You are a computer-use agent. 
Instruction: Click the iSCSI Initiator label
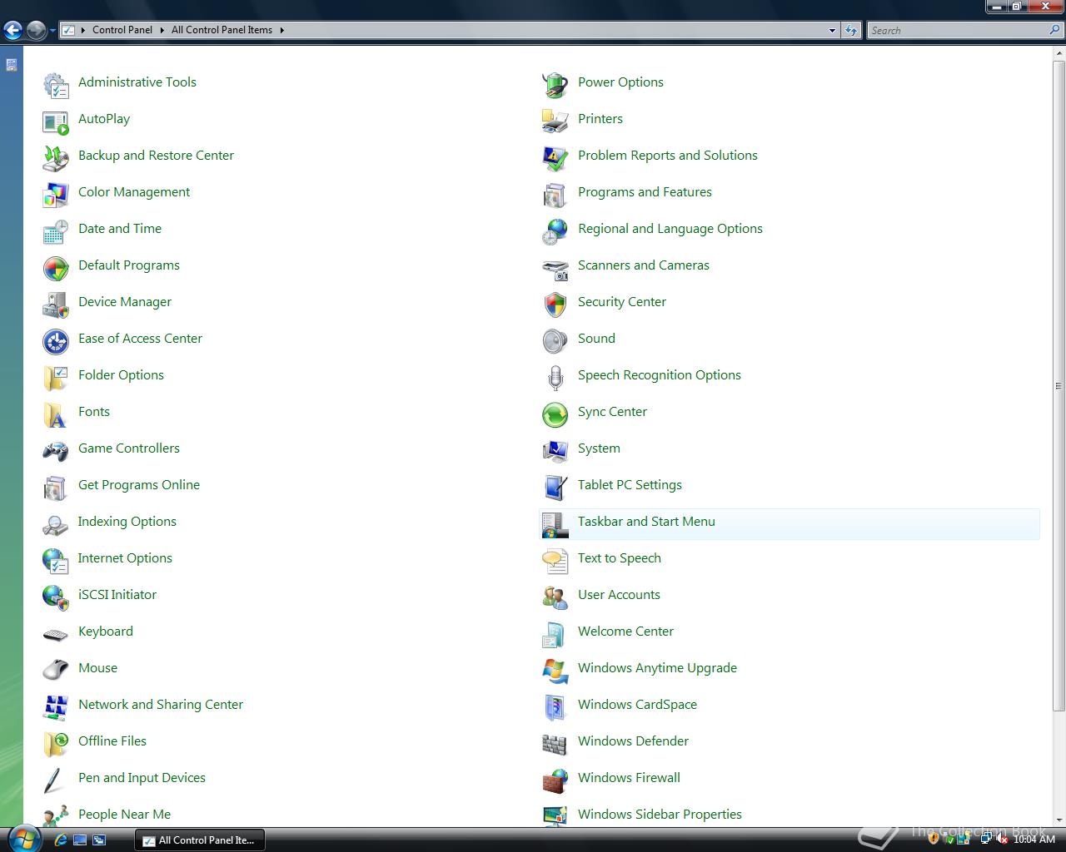point(117,595)
